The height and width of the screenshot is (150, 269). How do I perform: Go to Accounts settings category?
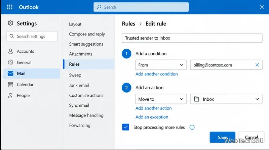point(32,51)
